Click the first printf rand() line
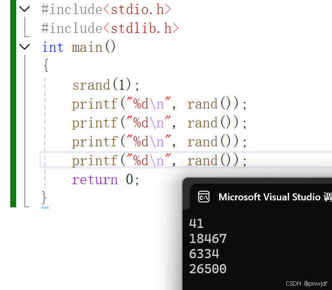The height and width of the screenshot is (290, 332). (159, 104)
